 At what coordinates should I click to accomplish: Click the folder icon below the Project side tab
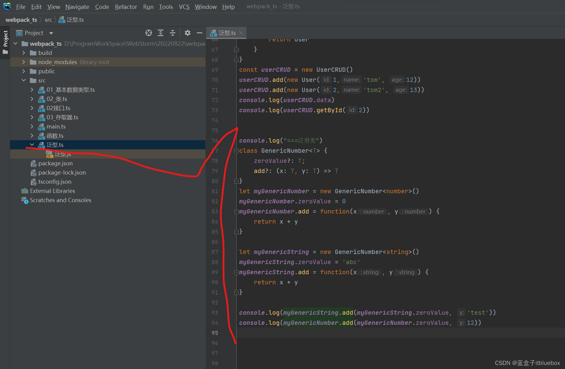5,52
